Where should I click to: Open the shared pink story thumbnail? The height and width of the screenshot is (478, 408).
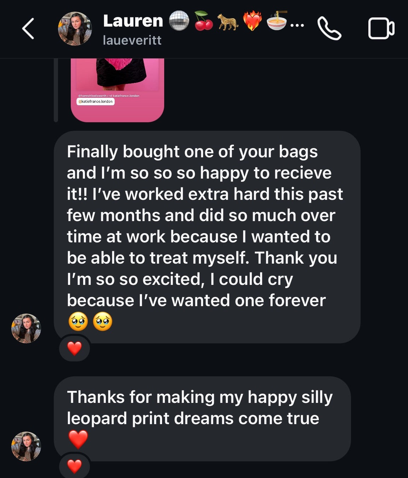(117, 81)
